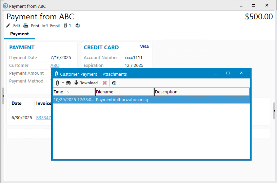Image resolution: width=277 pixels, height=183 pixels.
Task: Expand the dropdown arrow next to paperclip
Action: pyautogui.click(x=63, y=83)
